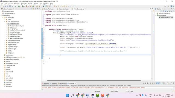175x98 pixels.
Task: Toggle Sort in Outline toolbar
Action: point(163,11)
